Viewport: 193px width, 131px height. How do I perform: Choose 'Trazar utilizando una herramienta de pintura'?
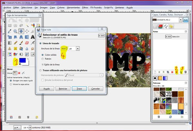click(40, 70)
